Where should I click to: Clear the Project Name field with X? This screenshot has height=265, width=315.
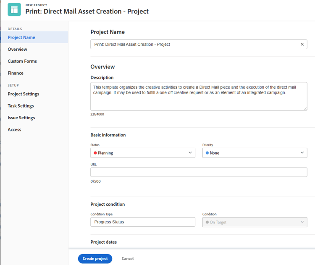pyautogui.click(x=302, y=45)
